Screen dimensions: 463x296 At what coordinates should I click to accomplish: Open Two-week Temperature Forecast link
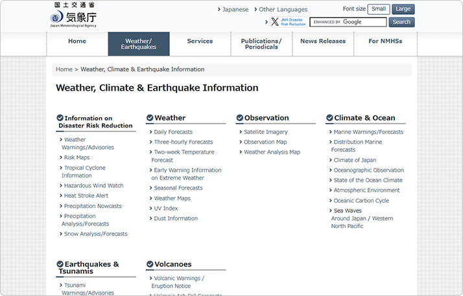coord(183,156)
